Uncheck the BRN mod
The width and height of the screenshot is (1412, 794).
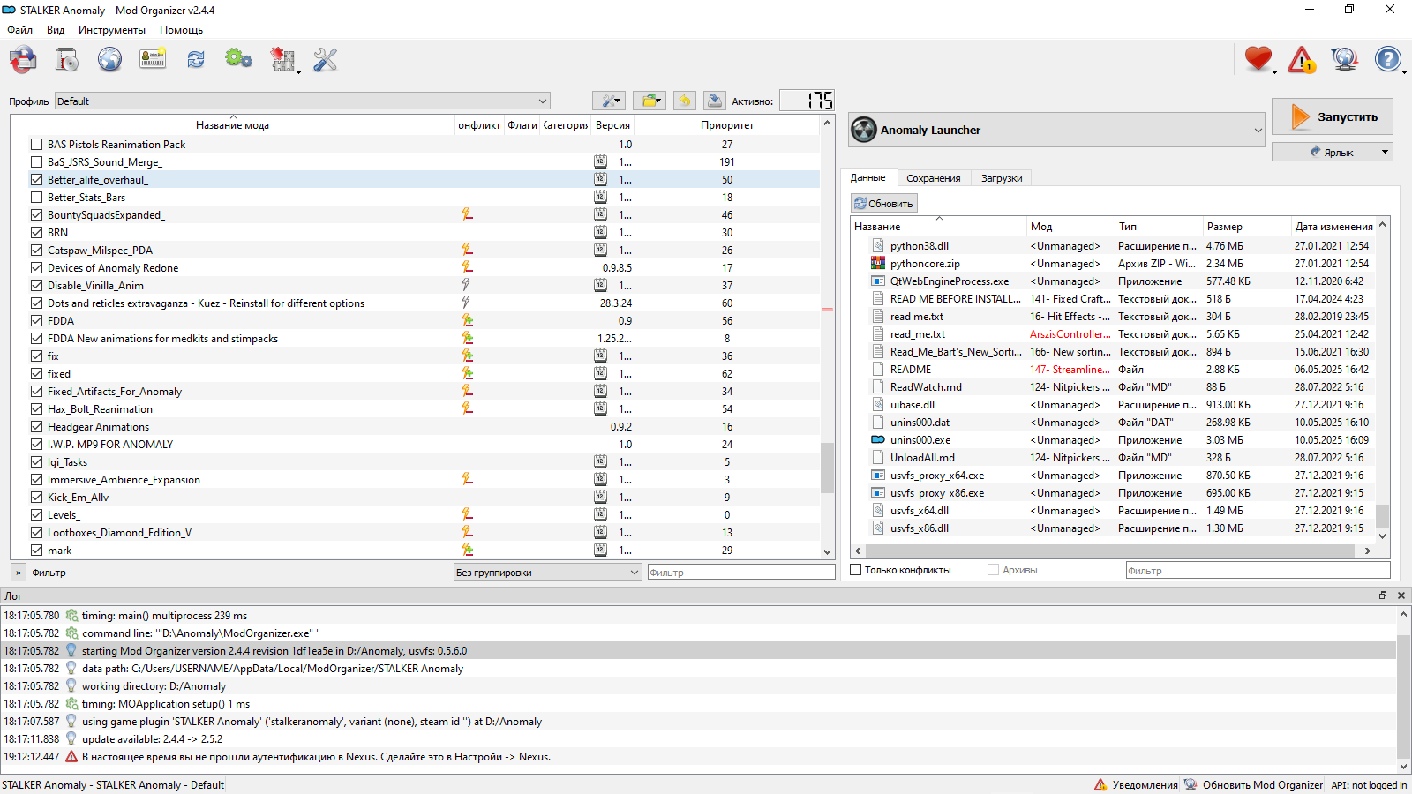36,232
